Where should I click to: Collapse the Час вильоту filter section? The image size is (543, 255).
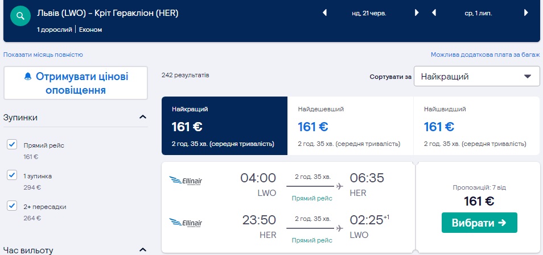pos(142,250)
